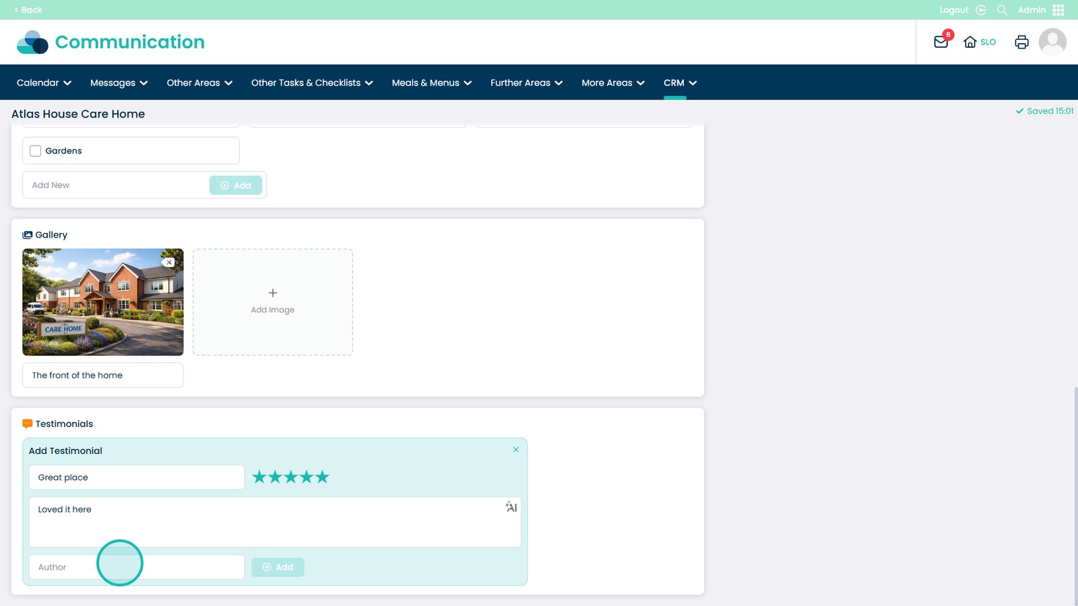Click the search magnifier icon
The height and width of the screenshot is (606, 1078).
tap(1002, 10)
